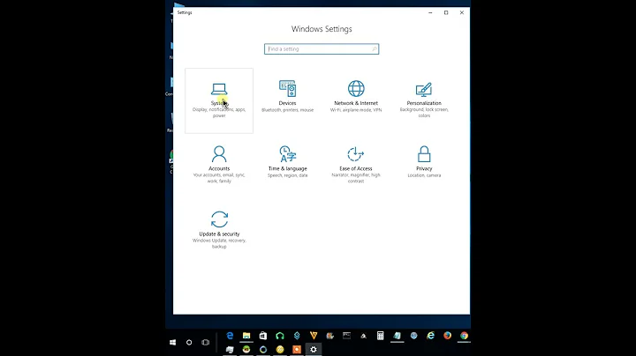Open the Update & security icon

[x=219, y=219]
